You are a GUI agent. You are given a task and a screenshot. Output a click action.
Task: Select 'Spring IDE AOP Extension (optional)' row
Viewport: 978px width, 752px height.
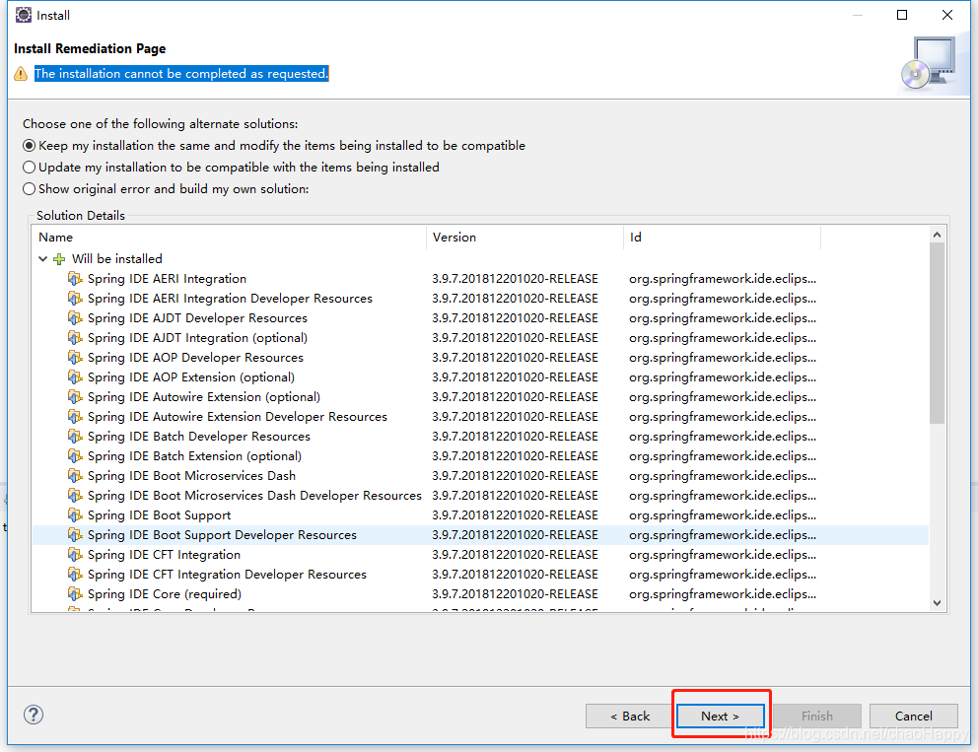click(x=480, y=377)
